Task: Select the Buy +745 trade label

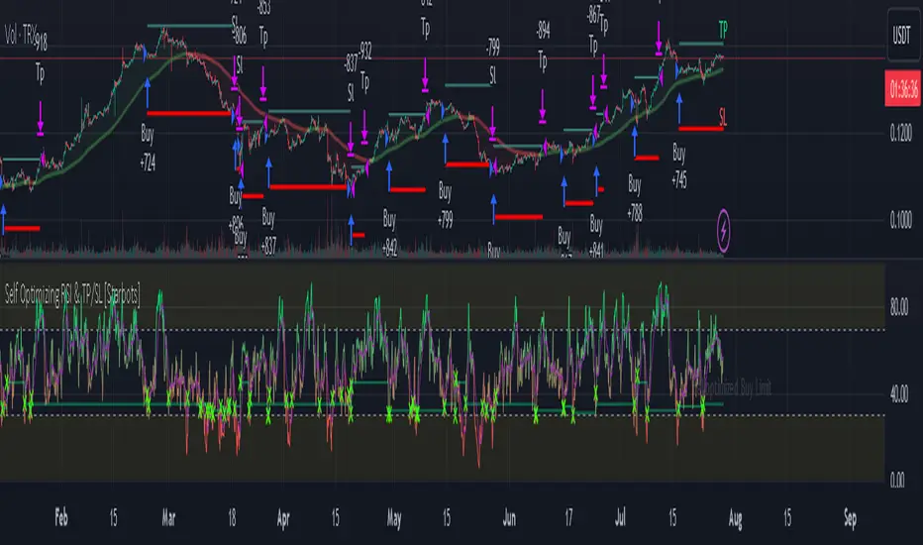Action: tap(679, 166)
